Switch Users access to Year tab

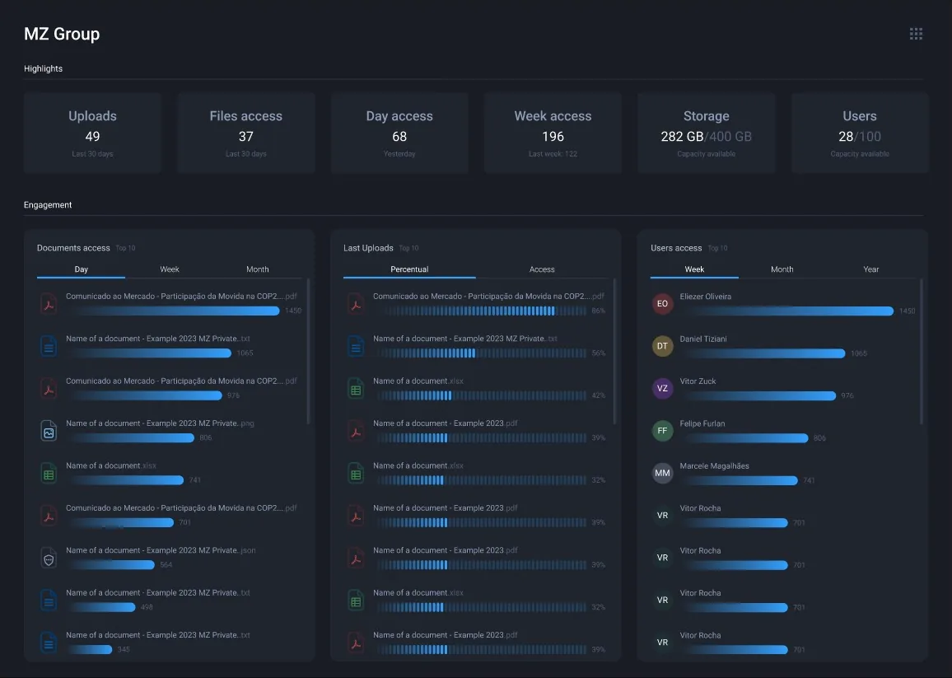point(870,269)
